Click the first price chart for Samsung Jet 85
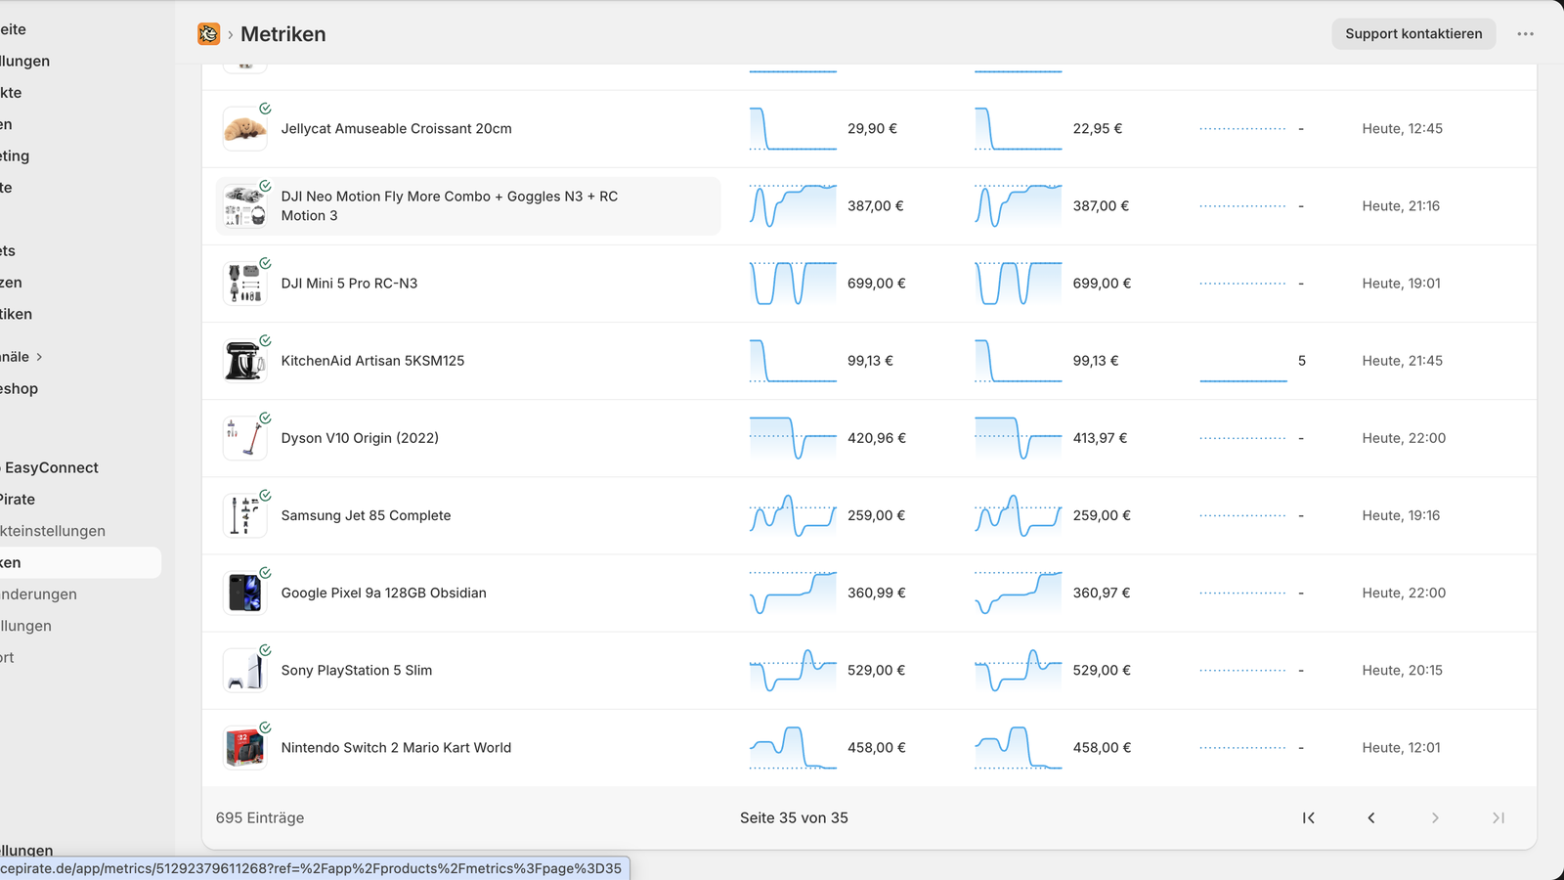1564x880 pixels. coord(793,515)
